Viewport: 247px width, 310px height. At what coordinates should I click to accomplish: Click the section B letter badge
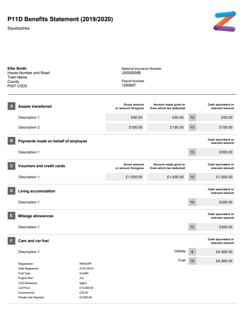tap(11, 141)
